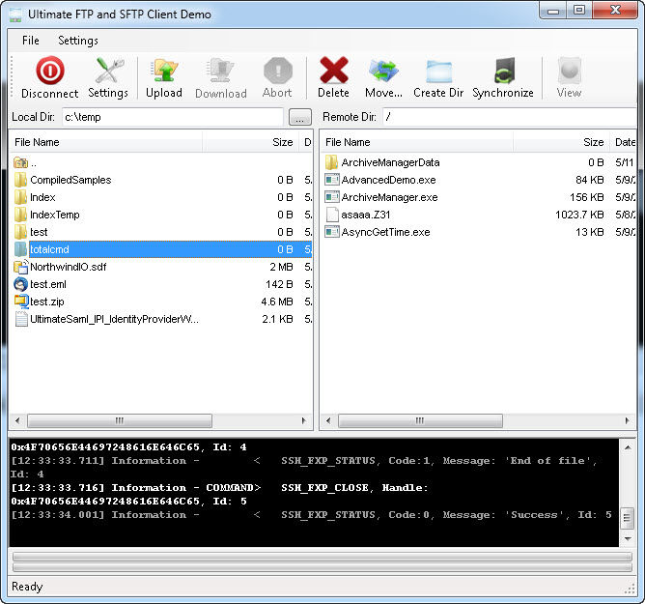
Task: Select AdvancedDemo.exe in remote list
Action: 388,180
